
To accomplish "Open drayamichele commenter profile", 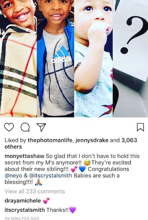I will (23, 201).
